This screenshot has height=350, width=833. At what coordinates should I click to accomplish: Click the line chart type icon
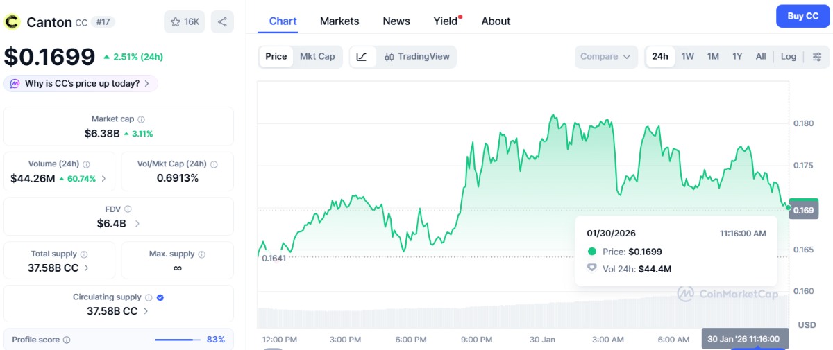[362, 57]
